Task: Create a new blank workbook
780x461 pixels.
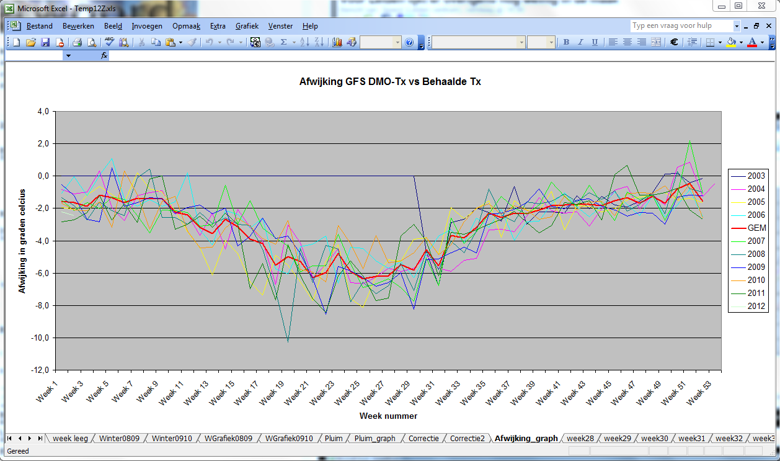Action: (x=17, y=42)
